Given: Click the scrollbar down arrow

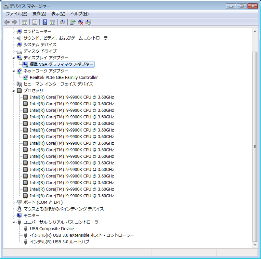Looking at the screenshot, I should [x=255, y=245].
